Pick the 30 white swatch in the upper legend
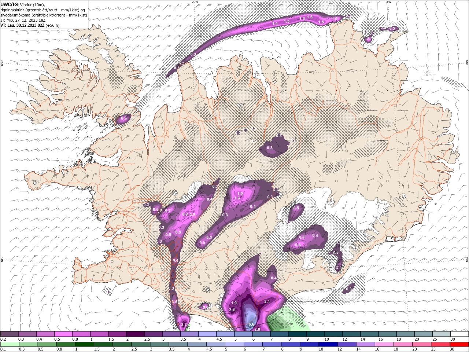Screen dimensions: 469x352 pos(459,334)
